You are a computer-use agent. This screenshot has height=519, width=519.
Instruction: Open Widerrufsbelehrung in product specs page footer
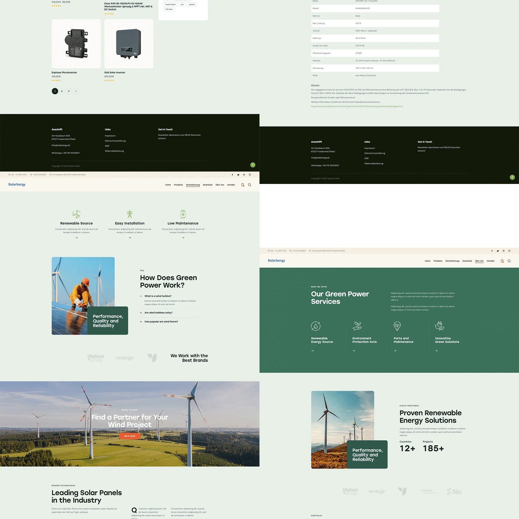tap(374, 163)
